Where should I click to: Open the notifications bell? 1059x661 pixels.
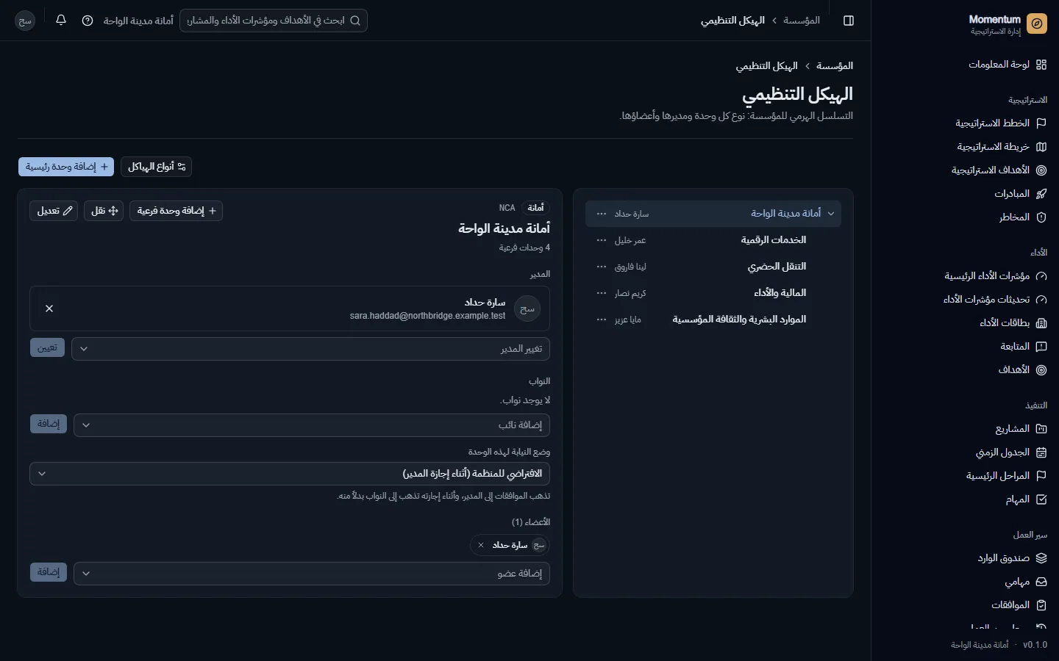point(61,21)
